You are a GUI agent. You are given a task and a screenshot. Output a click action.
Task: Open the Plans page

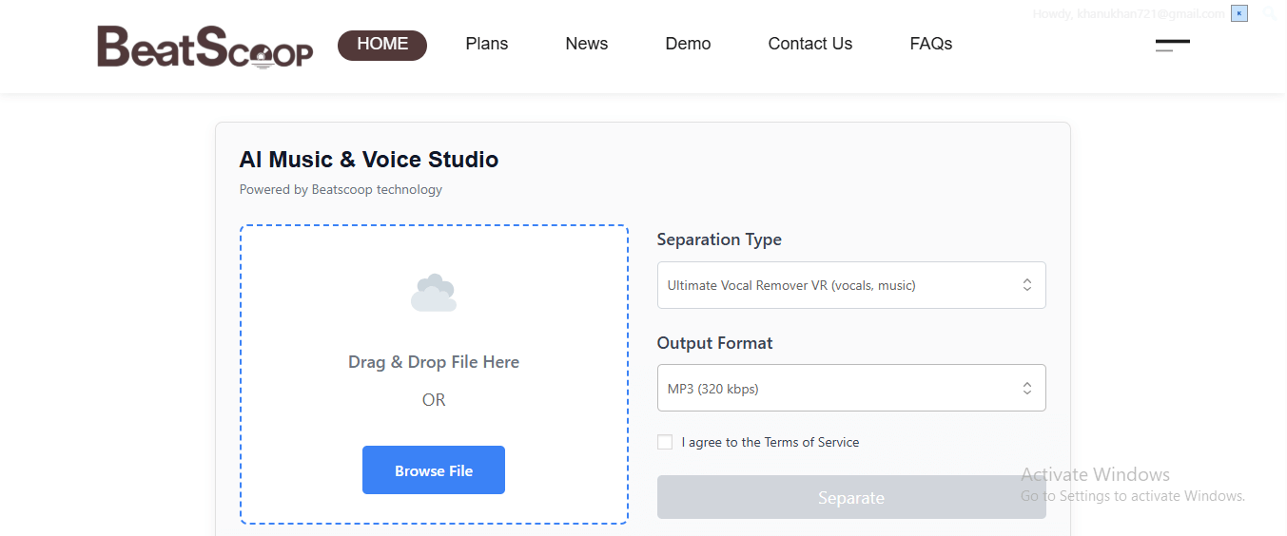coord(486,45)
